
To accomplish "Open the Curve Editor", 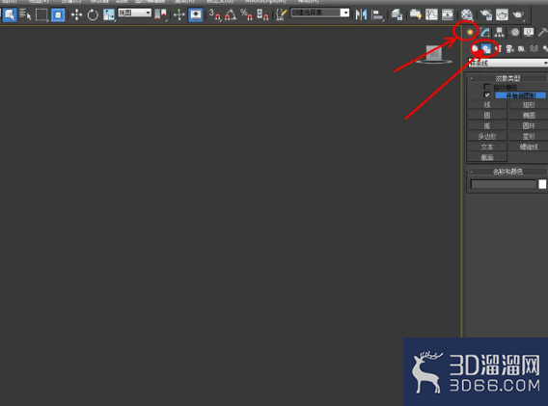I will click(431, 14).
